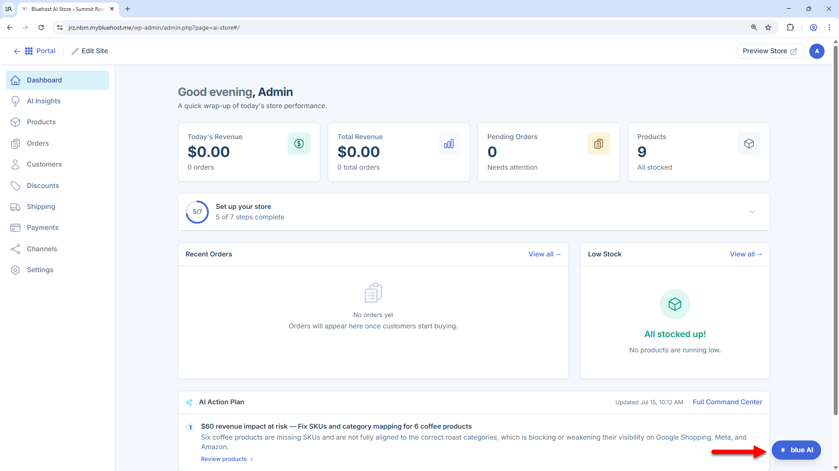
Task: Open the browser Extensions puzzle icon
Action: tap(790, 27)
